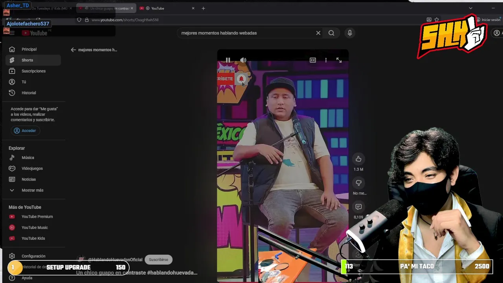
Task: Bookmark this page with star icon
Action: click(x=437, y=20)
